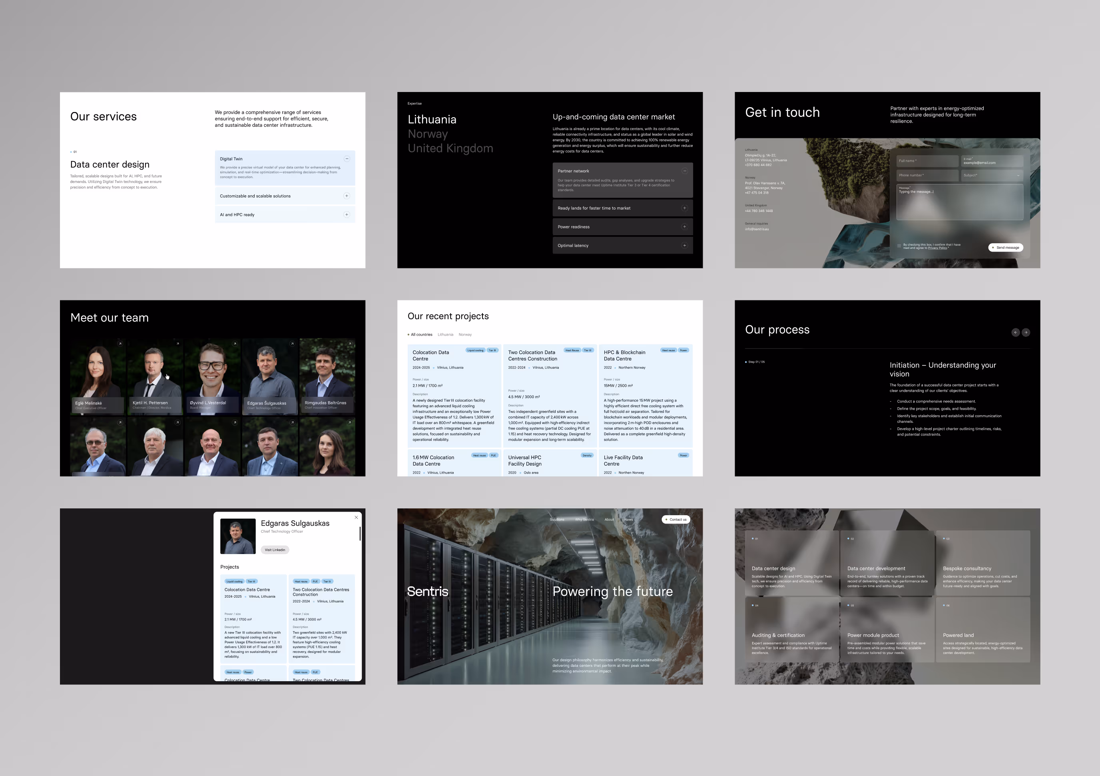
Task: Expand Customizable and scalable solutions section
Action: click(347, 196)
